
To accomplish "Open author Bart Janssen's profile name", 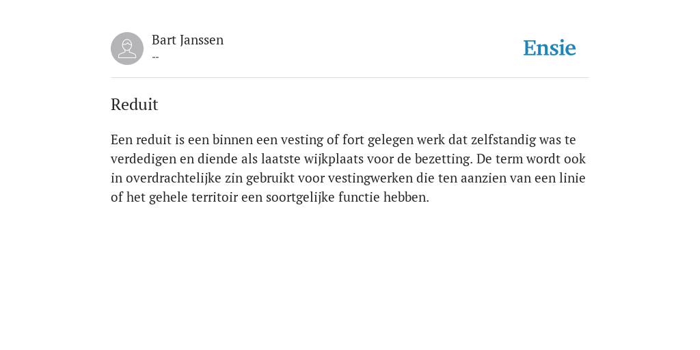I will tap(187, 40).
